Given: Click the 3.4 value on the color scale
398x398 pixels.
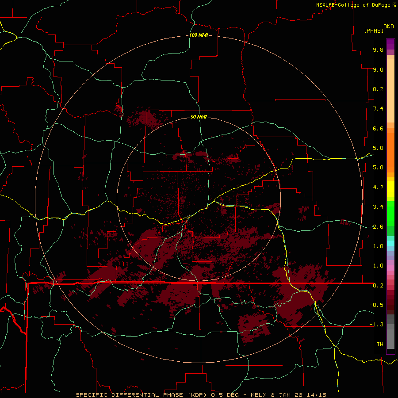Looking at the screenshot, I should point(378,207).
